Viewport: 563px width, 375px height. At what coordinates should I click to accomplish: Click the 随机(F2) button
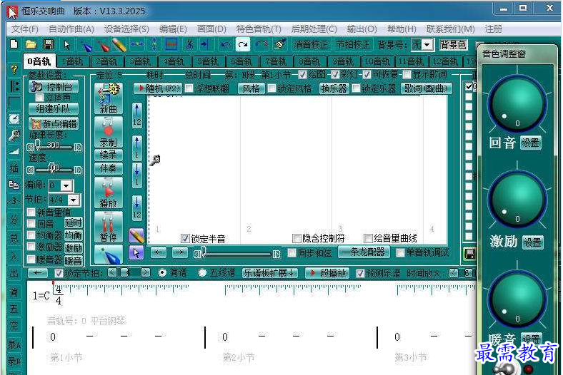pyautogui.click(x=158, y=88)
